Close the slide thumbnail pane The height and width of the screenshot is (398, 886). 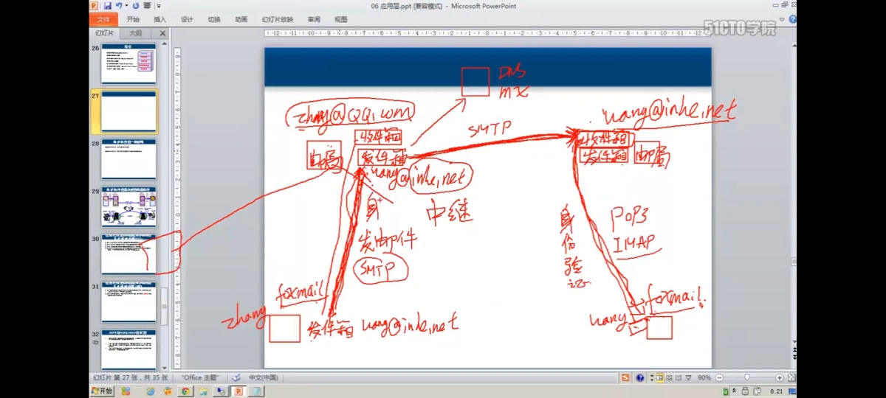tap(162, 33)
